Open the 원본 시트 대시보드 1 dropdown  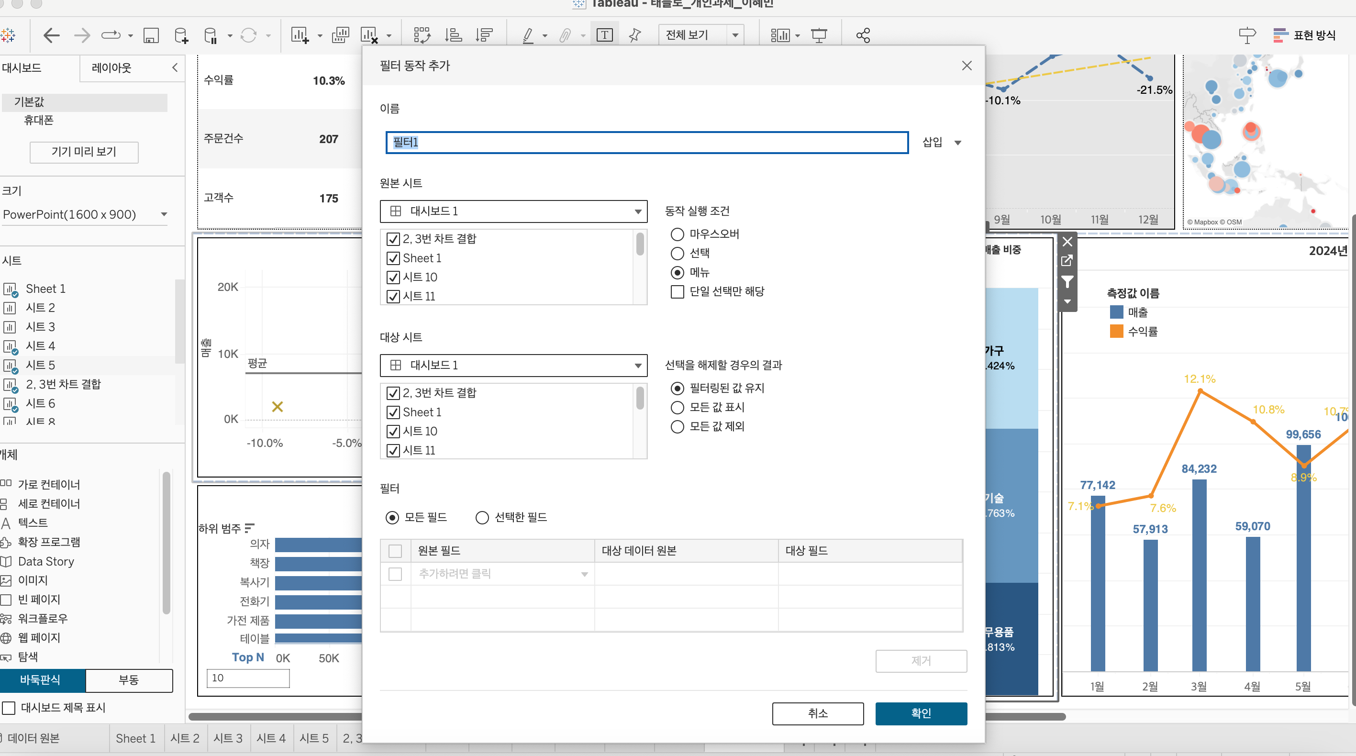pyautogui.click(x=513, y=211)
